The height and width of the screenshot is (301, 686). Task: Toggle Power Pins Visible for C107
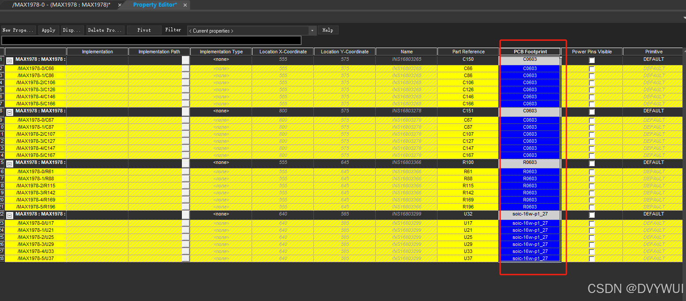point(592,134)
